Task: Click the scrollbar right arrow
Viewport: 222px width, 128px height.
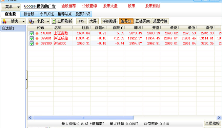Action: (219, 117)
